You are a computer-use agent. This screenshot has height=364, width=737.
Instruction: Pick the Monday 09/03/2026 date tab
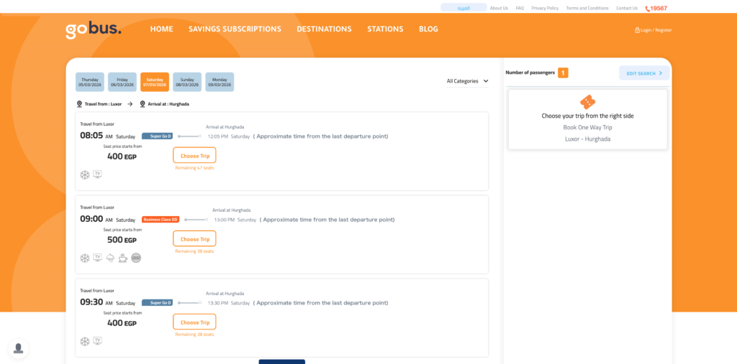tap(220, 82)
